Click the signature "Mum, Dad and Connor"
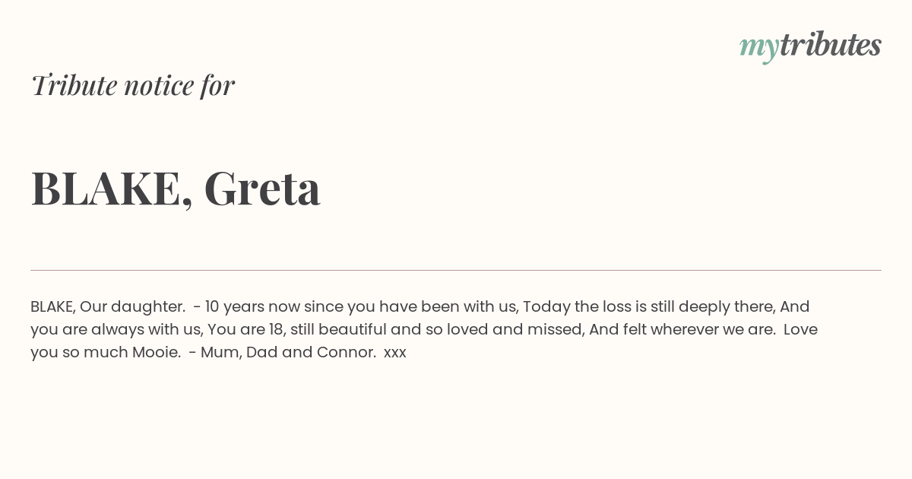The image size is (912, 479). [288, 353]
